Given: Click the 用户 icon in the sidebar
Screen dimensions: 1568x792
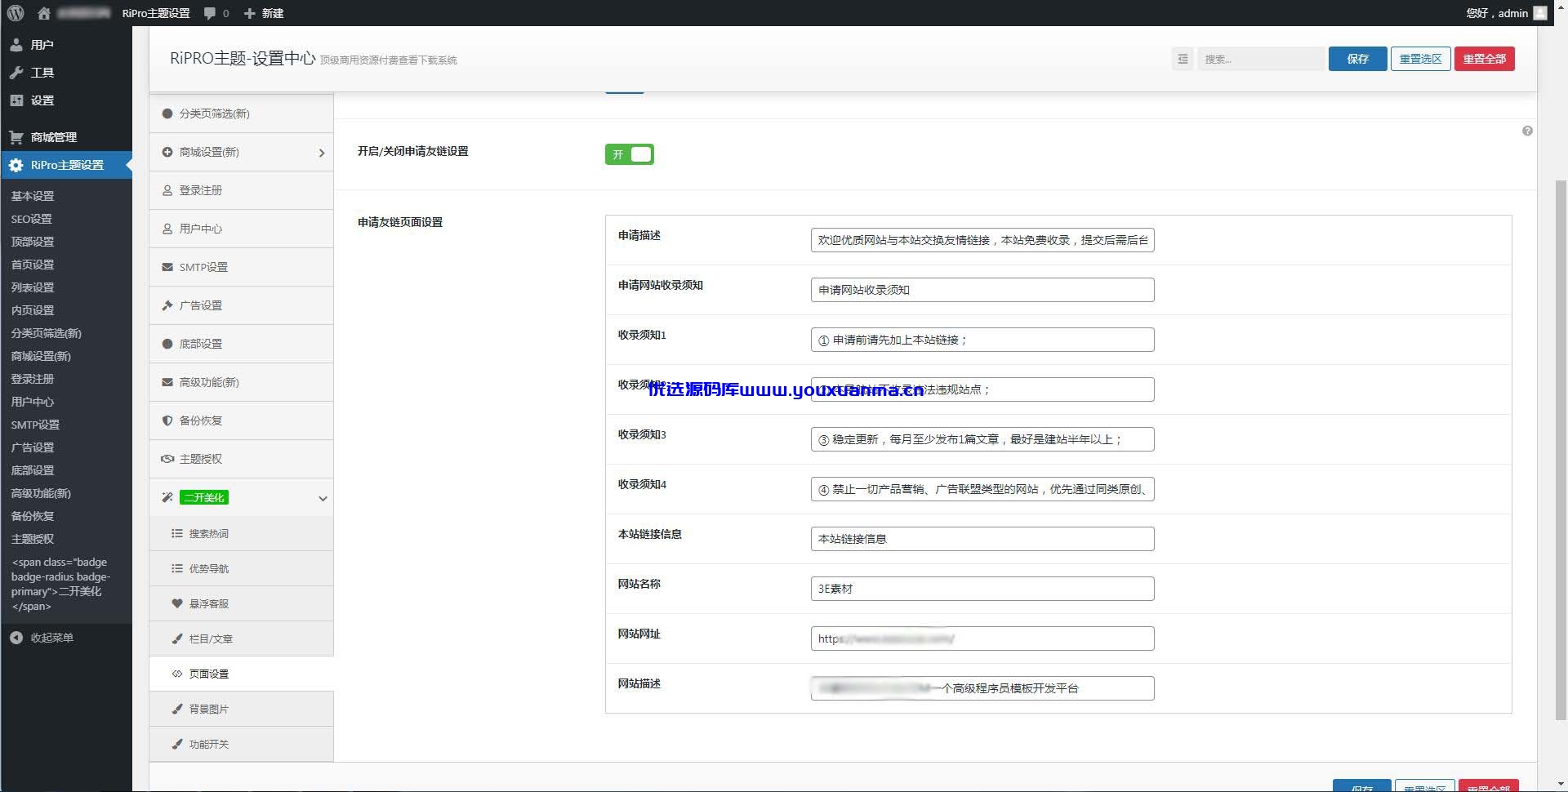Looking at the screenshot, I should 16,45.
